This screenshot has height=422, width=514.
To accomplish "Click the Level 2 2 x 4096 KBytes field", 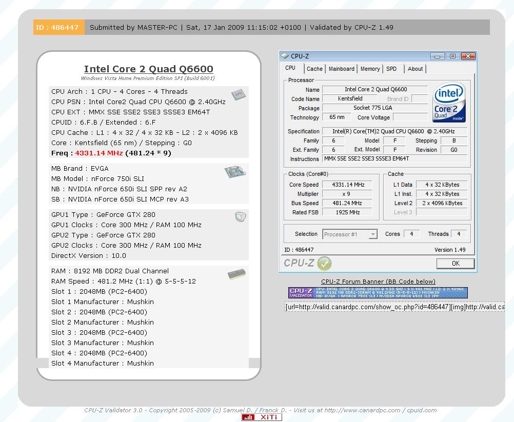I will pos(442,203).
